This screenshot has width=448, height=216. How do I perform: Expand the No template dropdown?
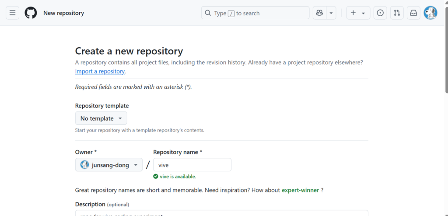(101, 118)
